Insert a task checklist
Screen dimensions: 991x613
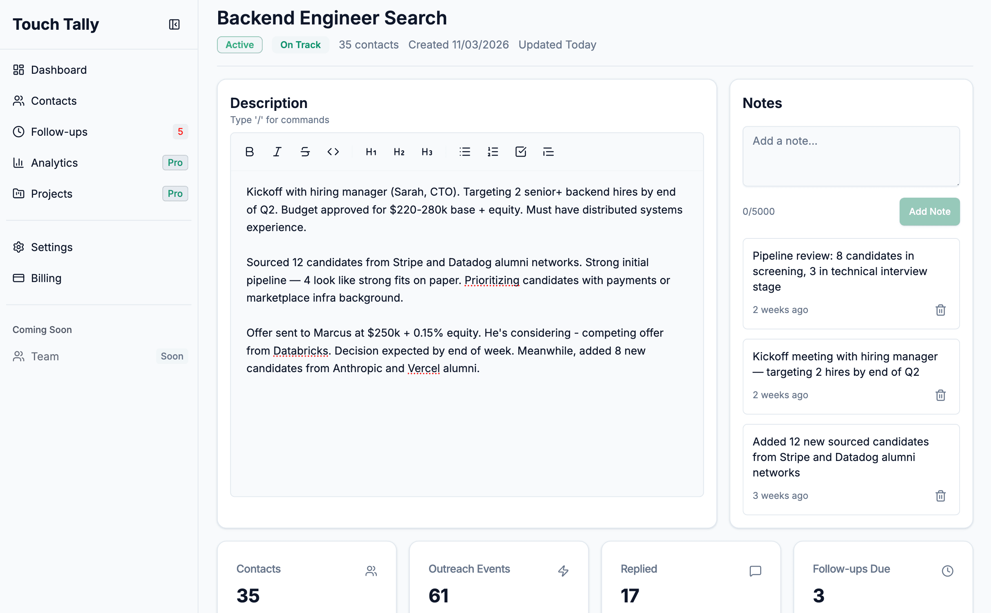pos(520,152)
